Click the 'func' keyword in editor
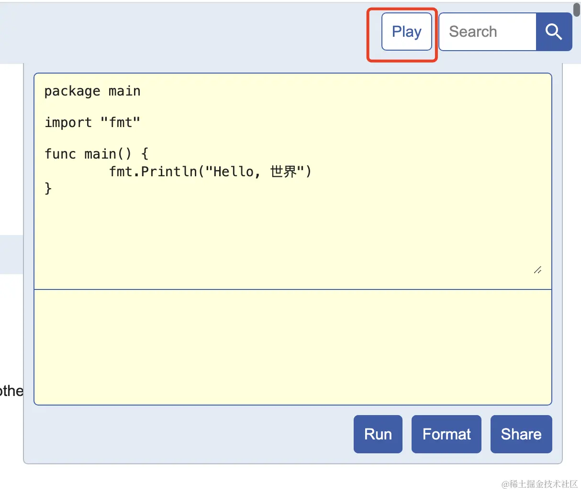This screenshot has width=581, height=492. coord(60,154)
